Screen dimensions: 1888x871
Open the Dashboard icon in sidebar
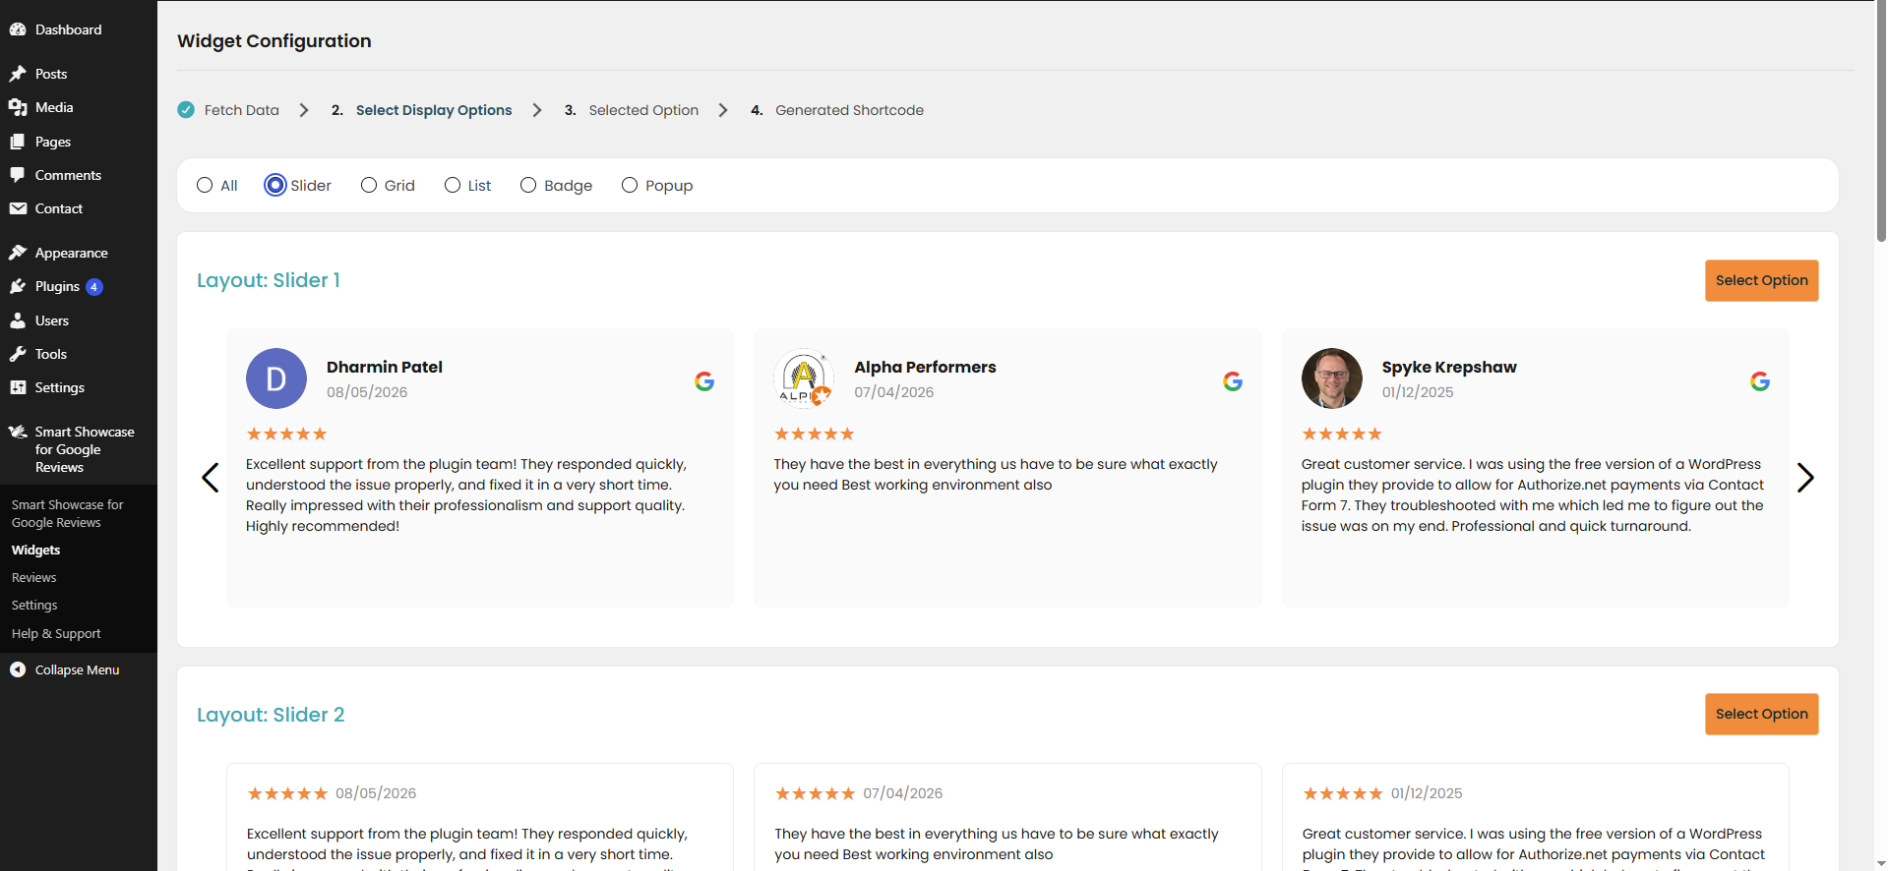pos(18,29)
